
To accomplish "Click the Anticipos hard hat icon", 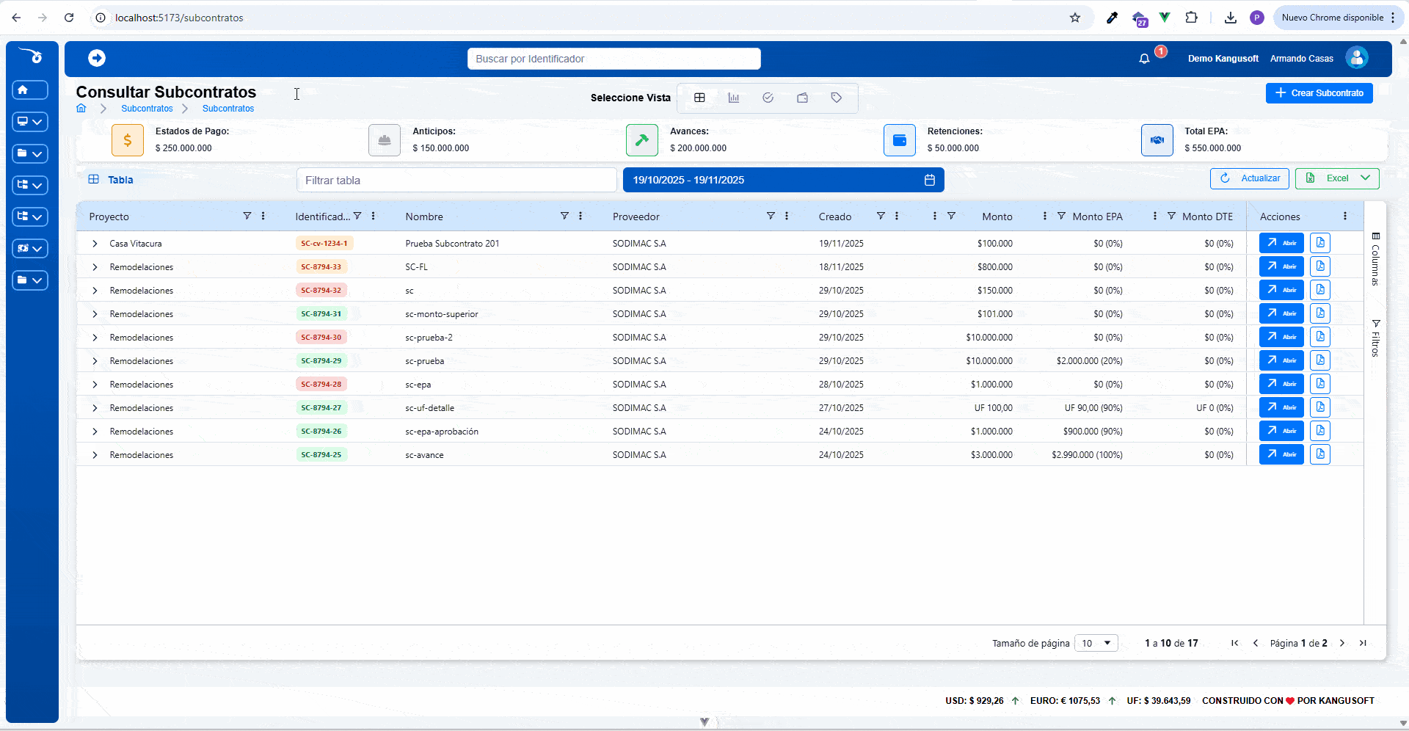I will [x=385, y=140].
